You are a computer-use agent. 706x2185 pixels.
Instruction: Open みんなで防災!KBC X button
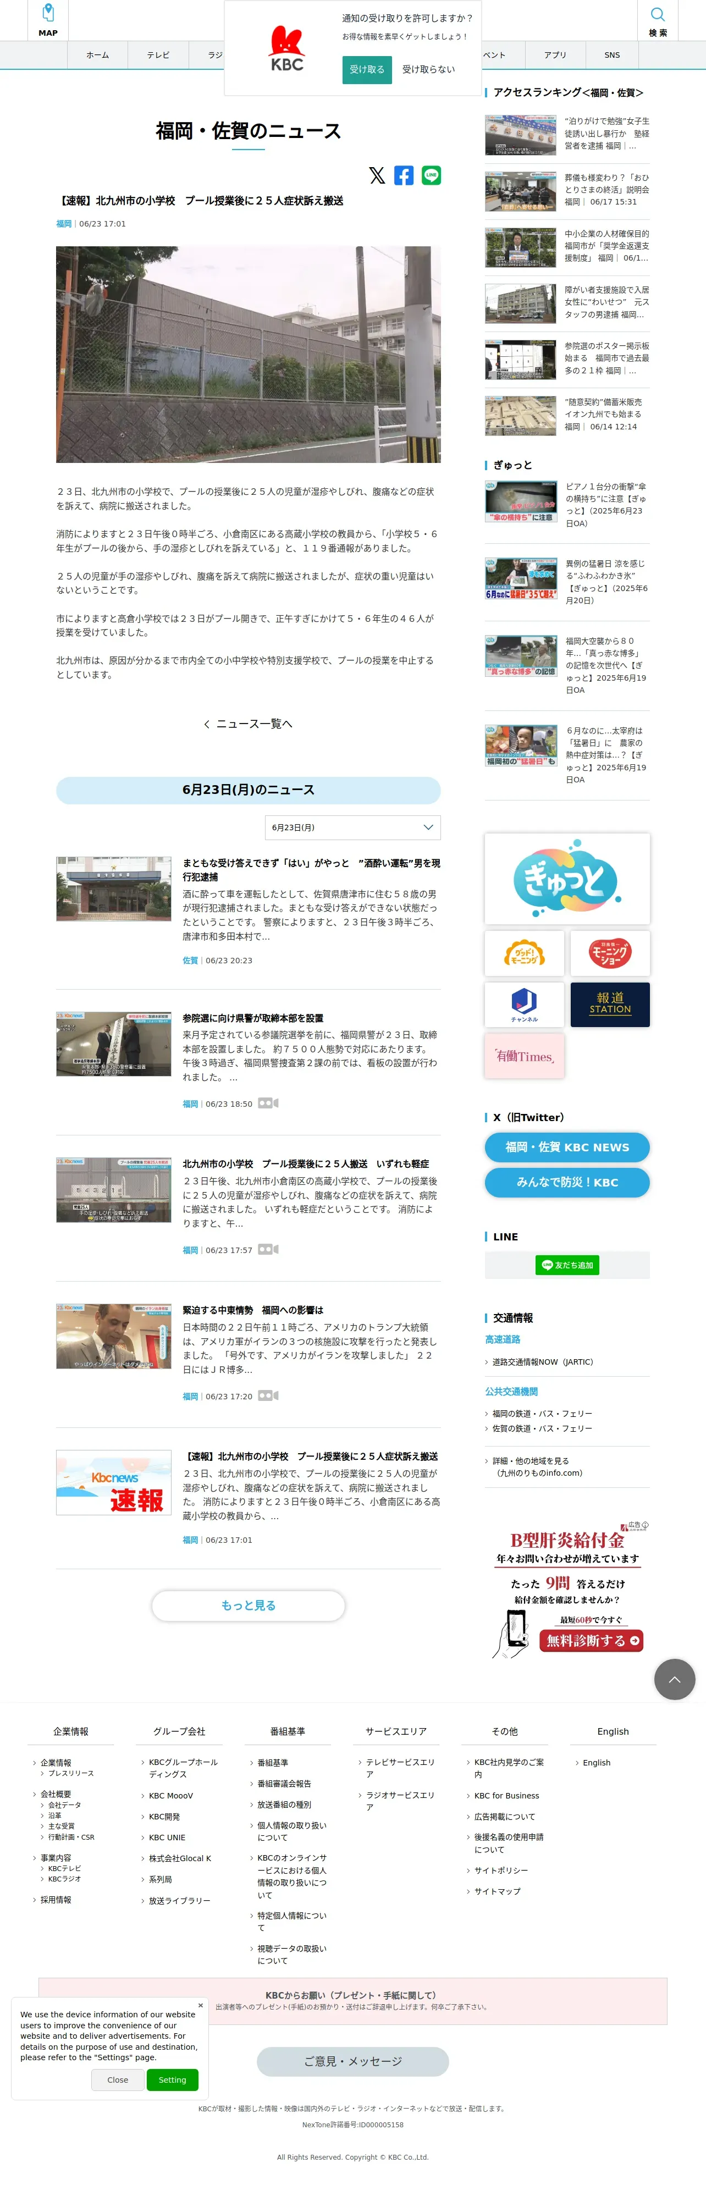pyautogui.click(x=567, y=1183)
